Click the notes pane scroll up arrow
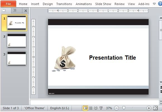Image resolution: width=162 pixels, height=112 pixels. pos(161,101)
